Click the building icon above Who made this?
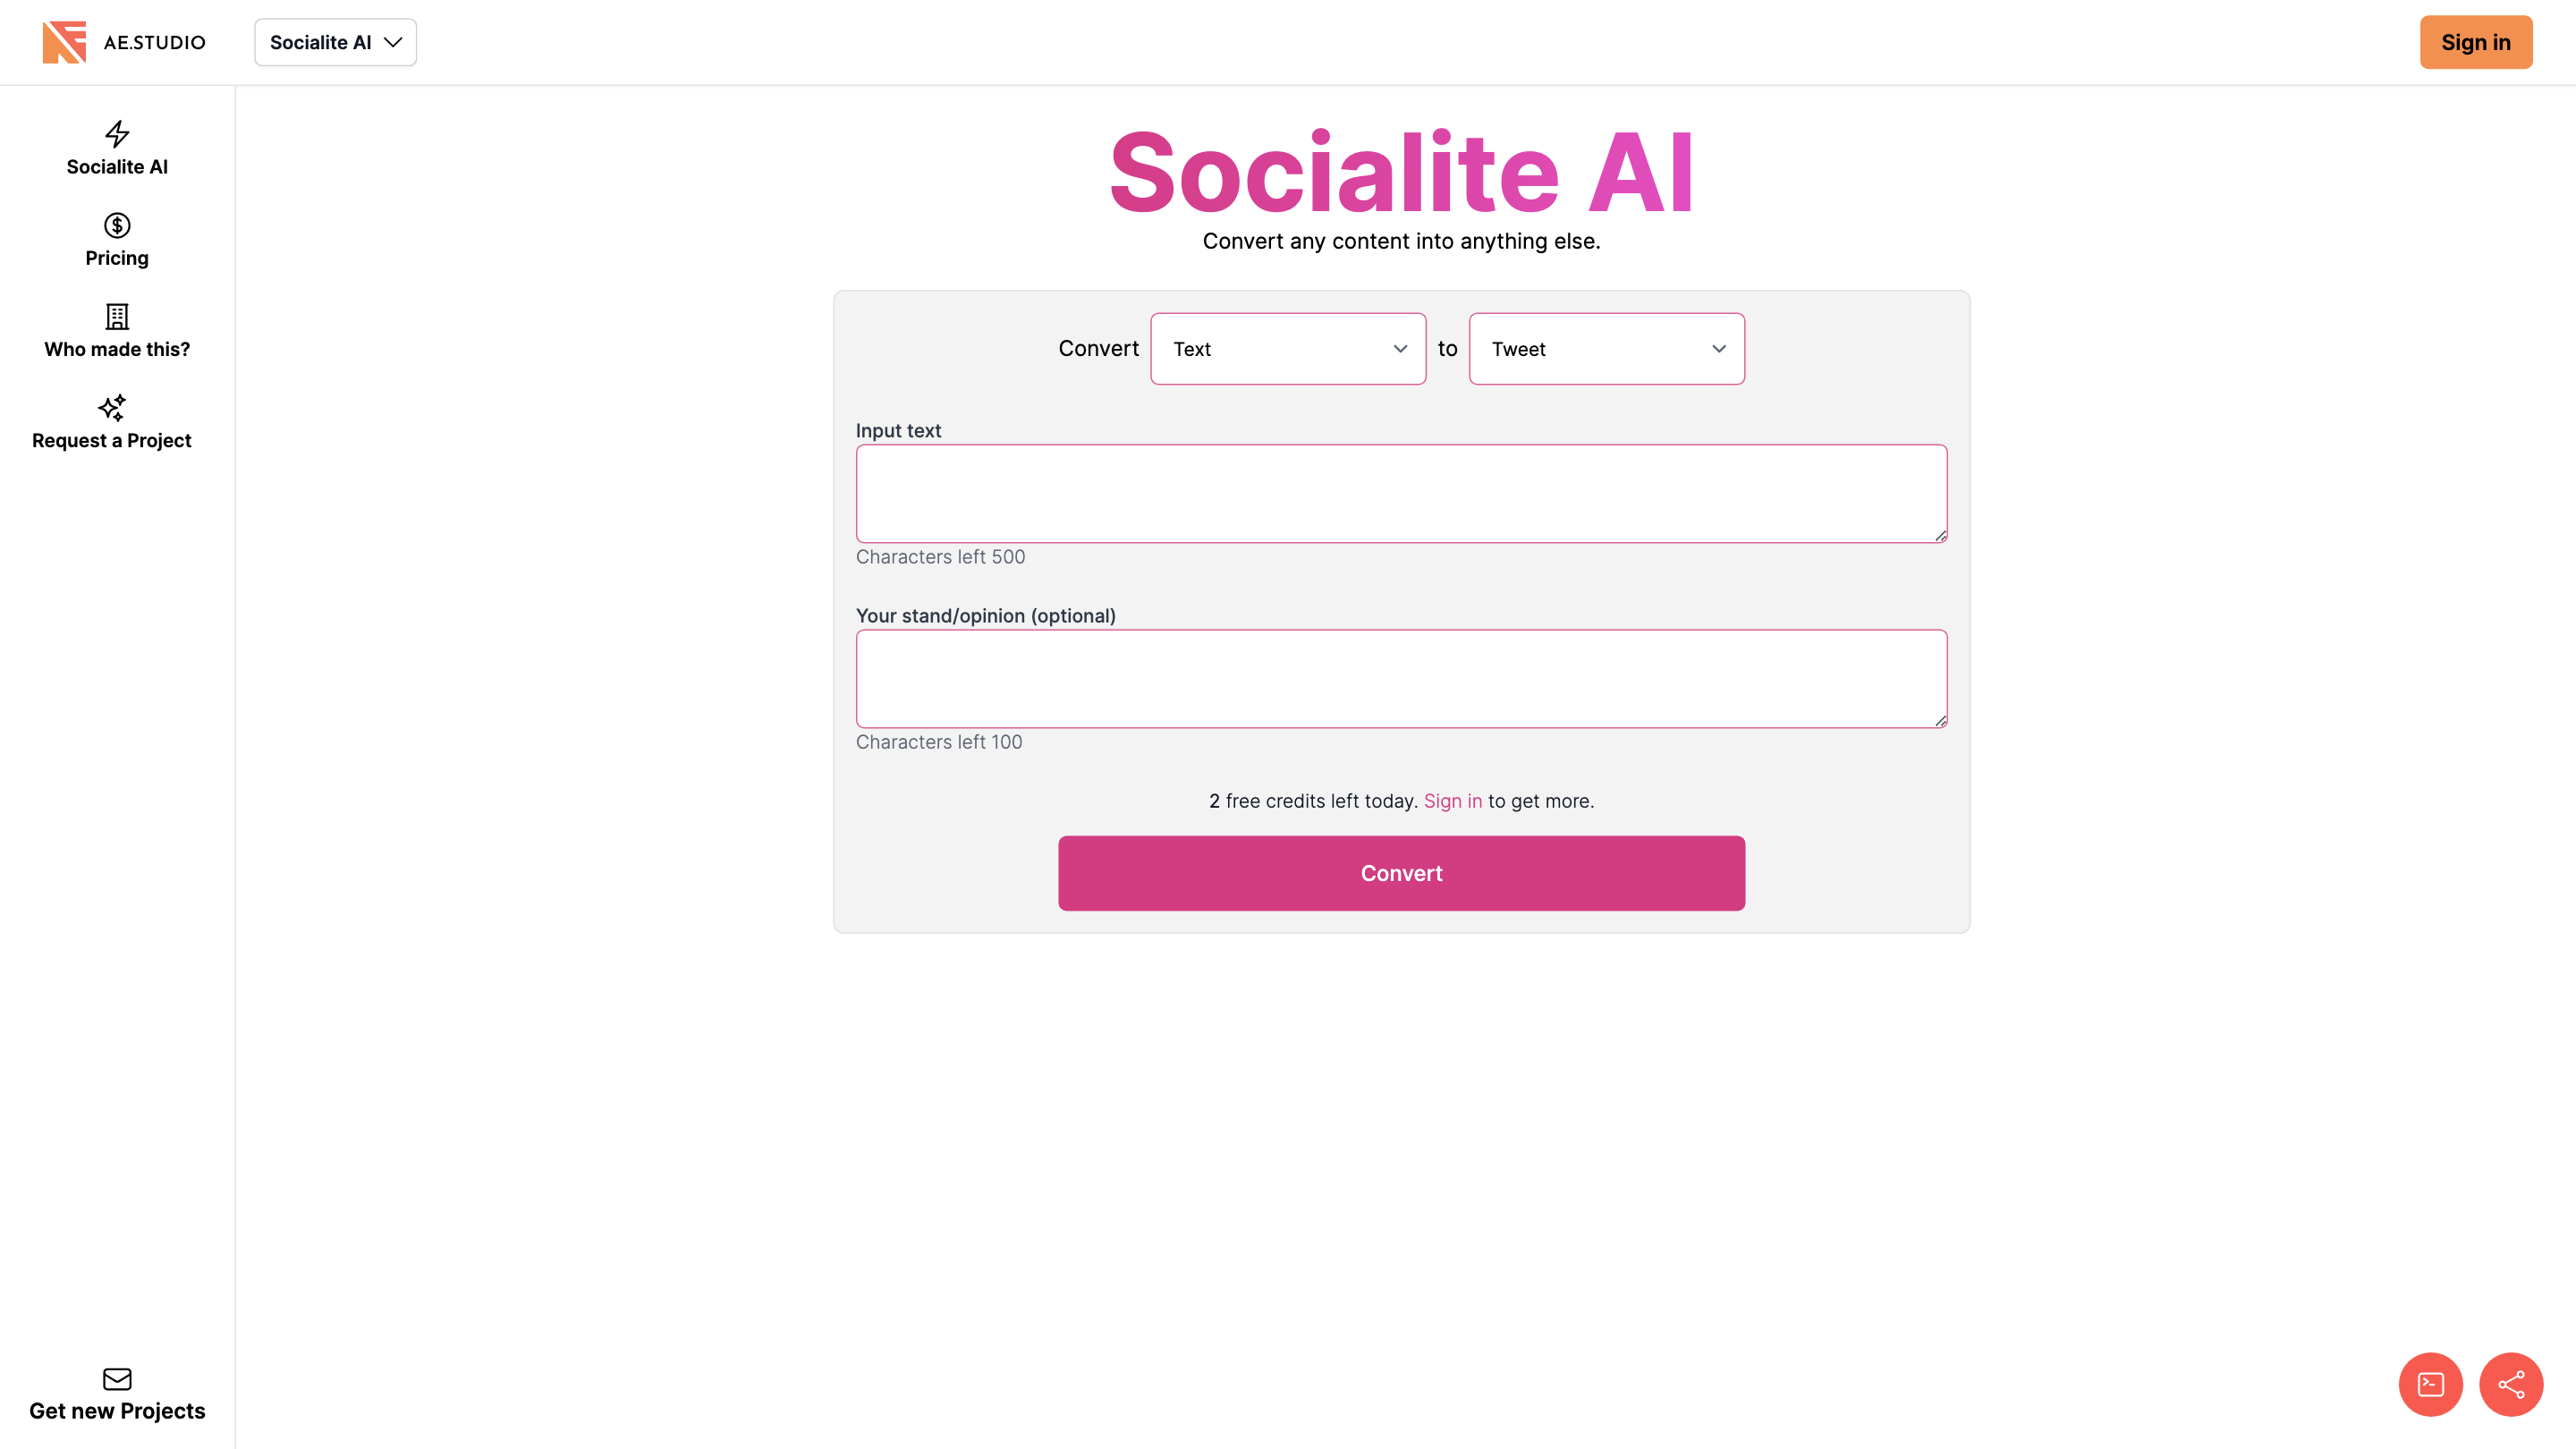This screenshot has width=2576, height=1449. click(116, 317)
